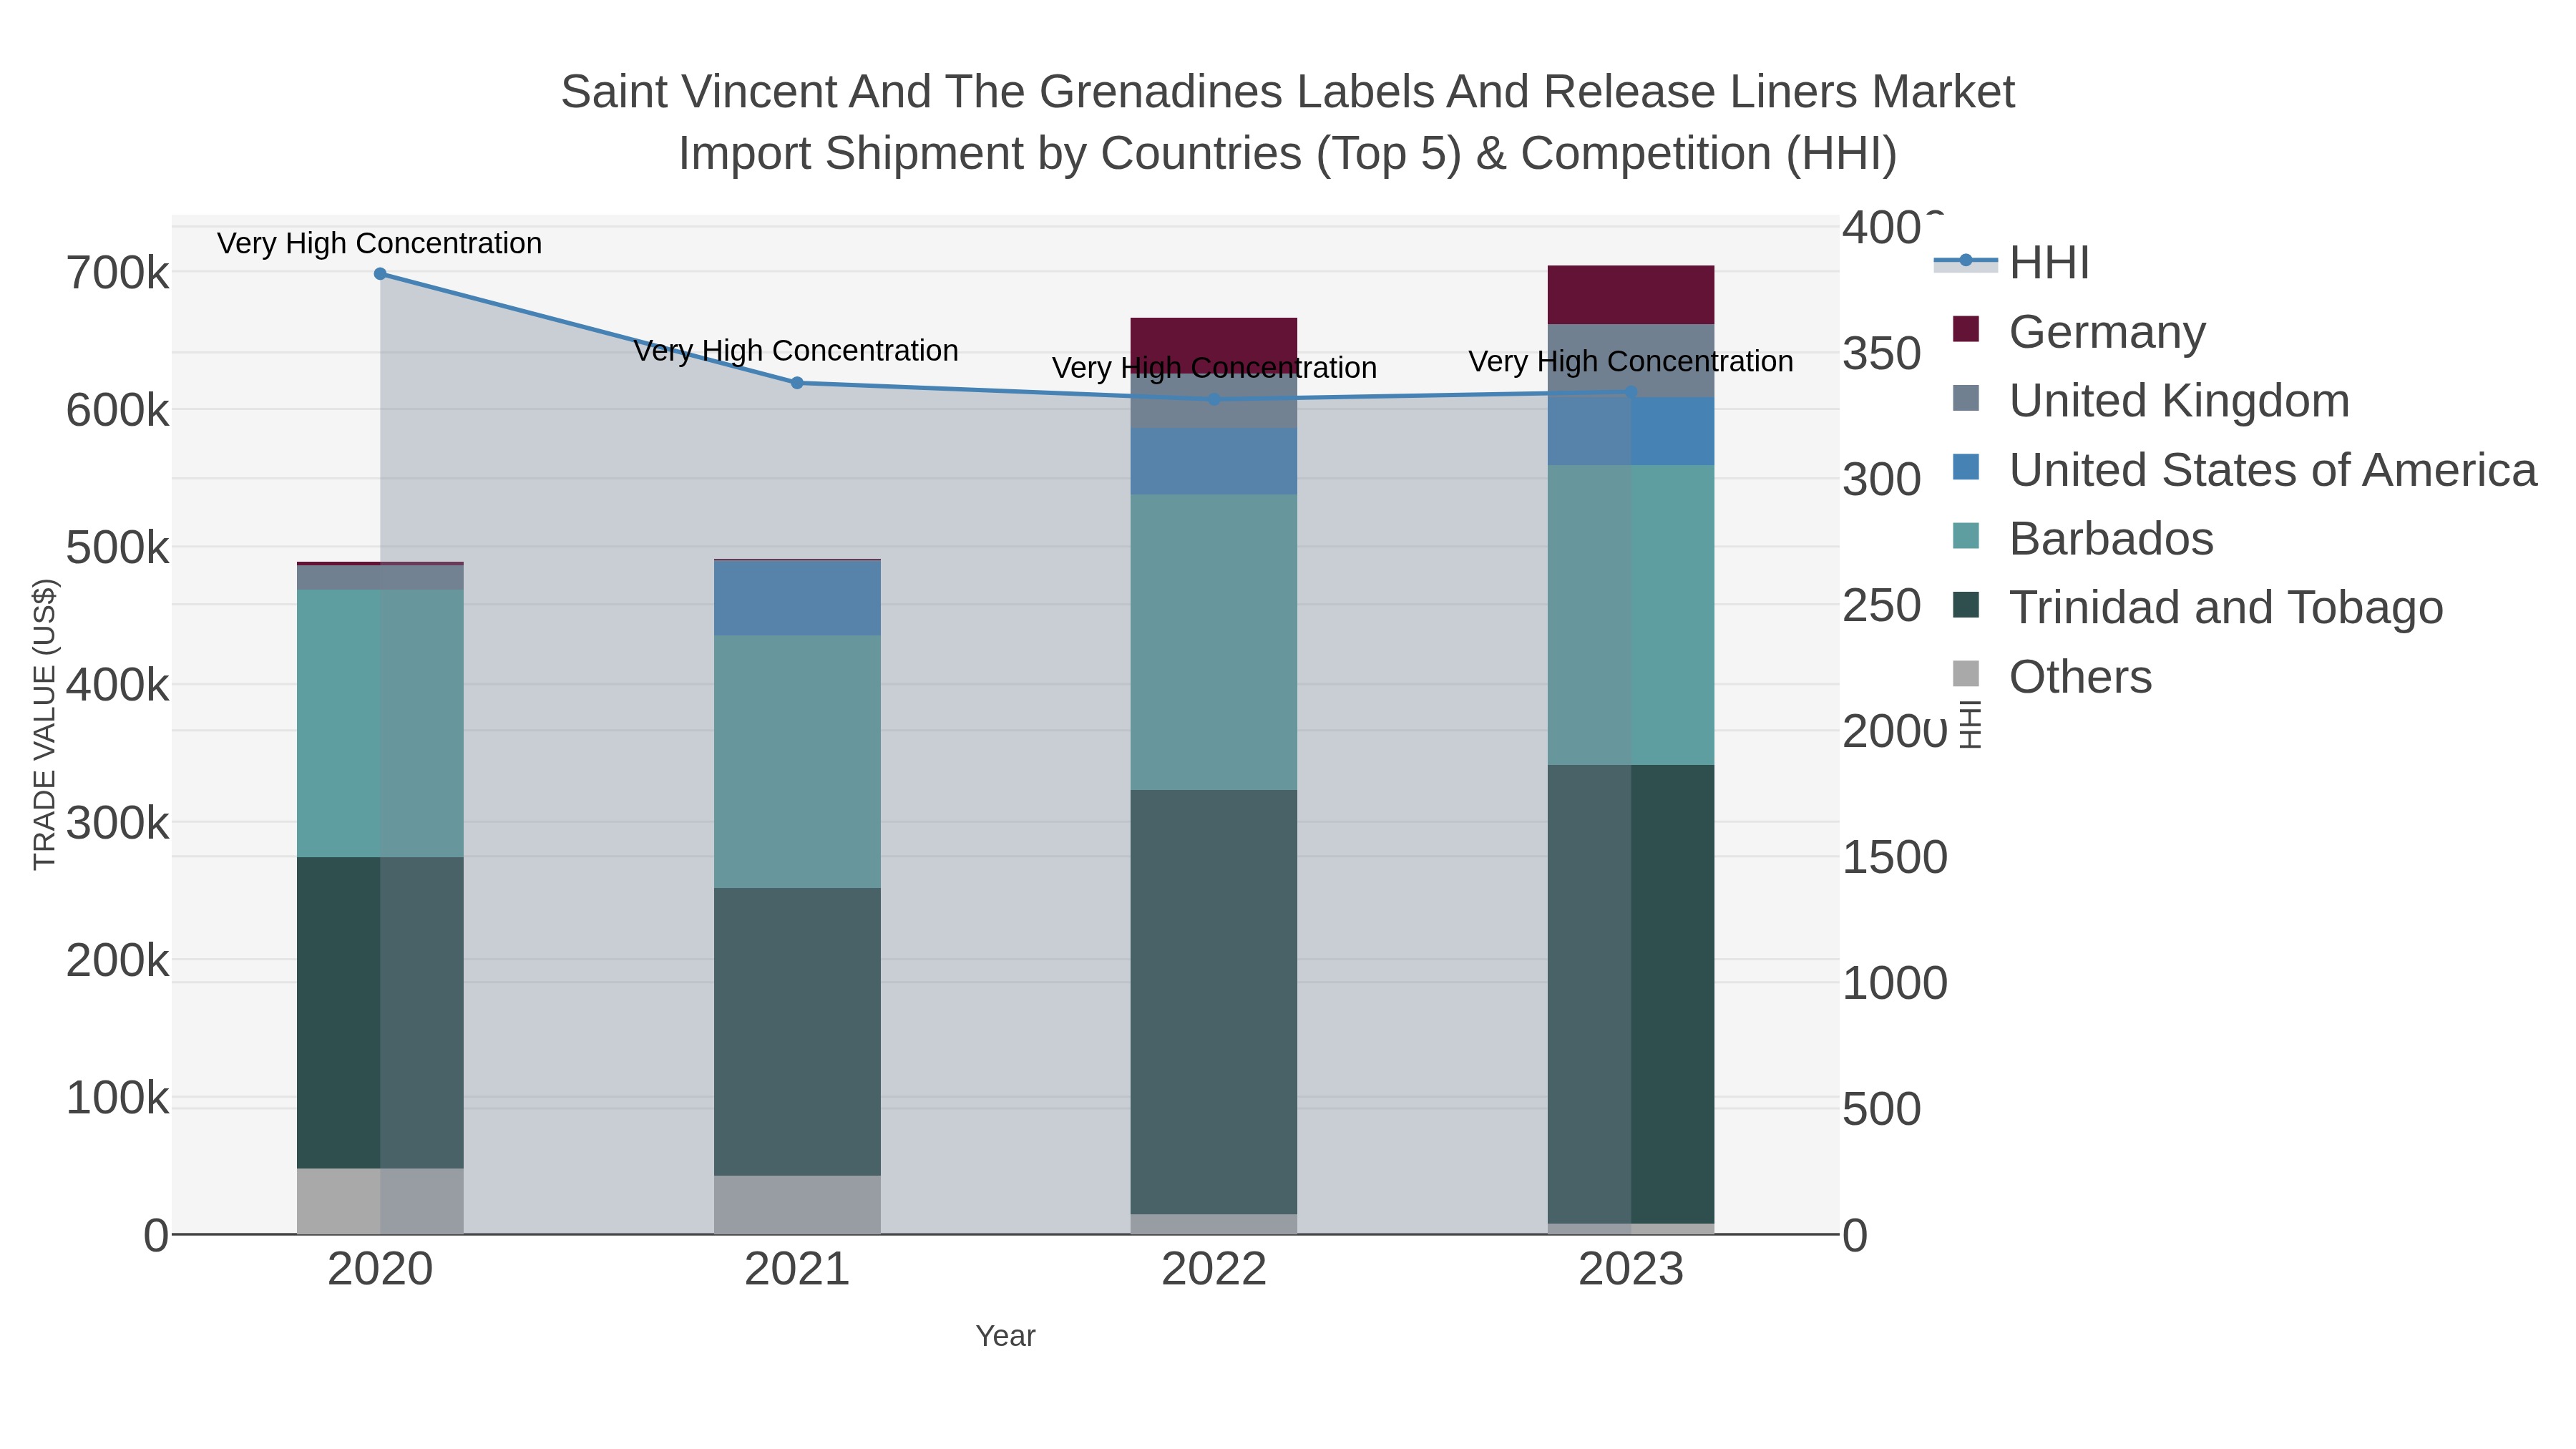This screenshot has height=1449, width=2576.
Task: Click the 2023 Trinidad and Tobago segment
Action: [x=1631, y=994]
